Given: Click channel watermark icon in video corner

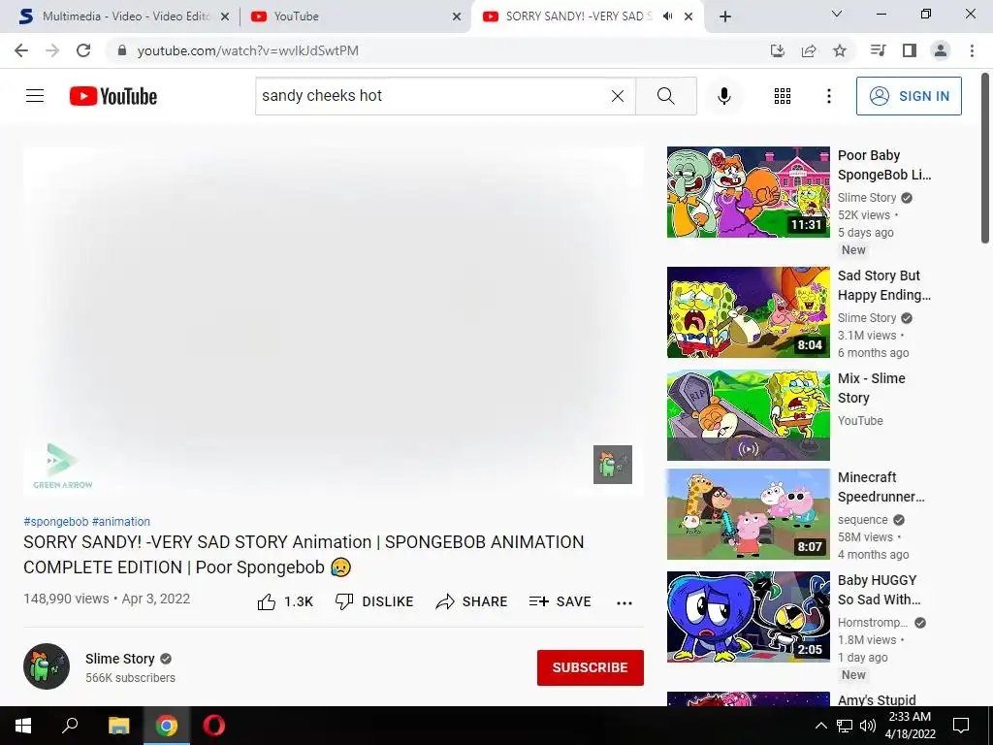Looking at the screenshot, I should 613,465.
